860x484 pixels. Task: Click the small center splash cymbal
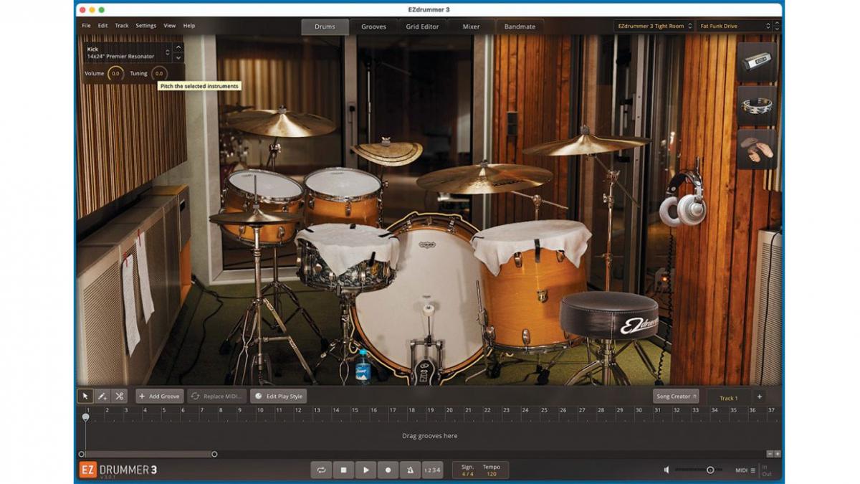[x=387, y=152]
